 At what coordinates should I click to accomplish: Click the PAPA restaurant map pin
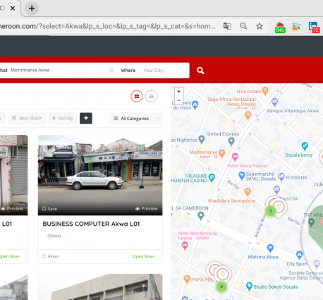click(187, 279)
